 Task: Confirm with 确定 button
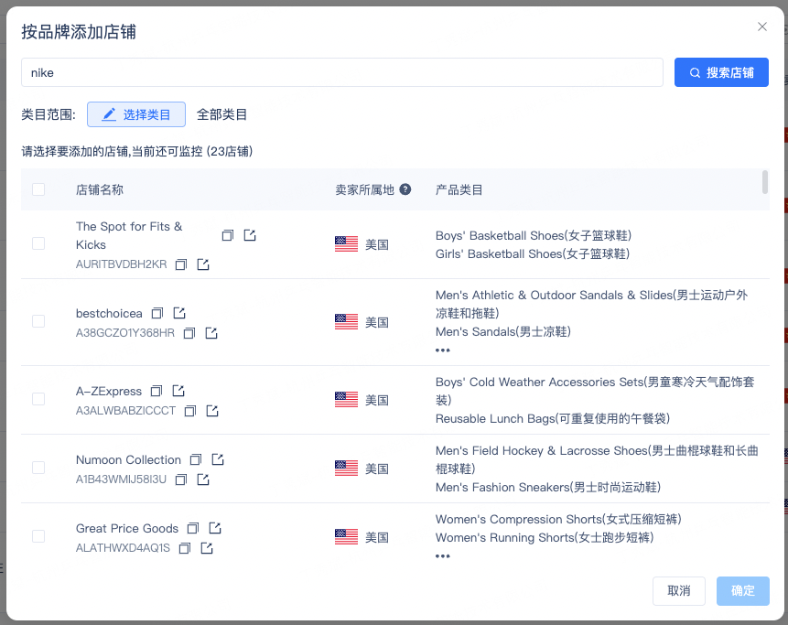coord(743,591)
